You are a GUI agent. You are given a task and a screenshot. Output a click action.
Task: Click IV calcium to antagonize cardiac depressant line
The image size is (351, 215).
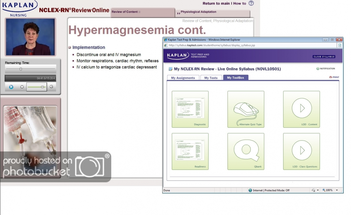pos(117,67)
